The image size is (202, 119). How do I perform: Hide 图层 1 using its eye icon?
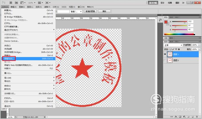165,54
